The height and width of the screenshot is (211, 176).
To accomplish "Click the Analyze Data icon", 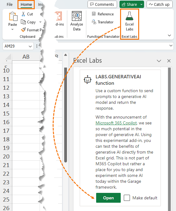I will 77,16.
